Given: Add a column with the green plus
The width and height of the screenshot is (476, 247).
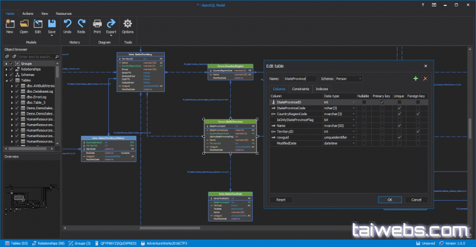Looking at the screenshot, I should (415, 78).
